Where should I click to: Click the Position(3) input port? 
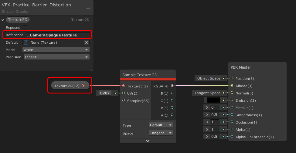[x=232, y=78]
